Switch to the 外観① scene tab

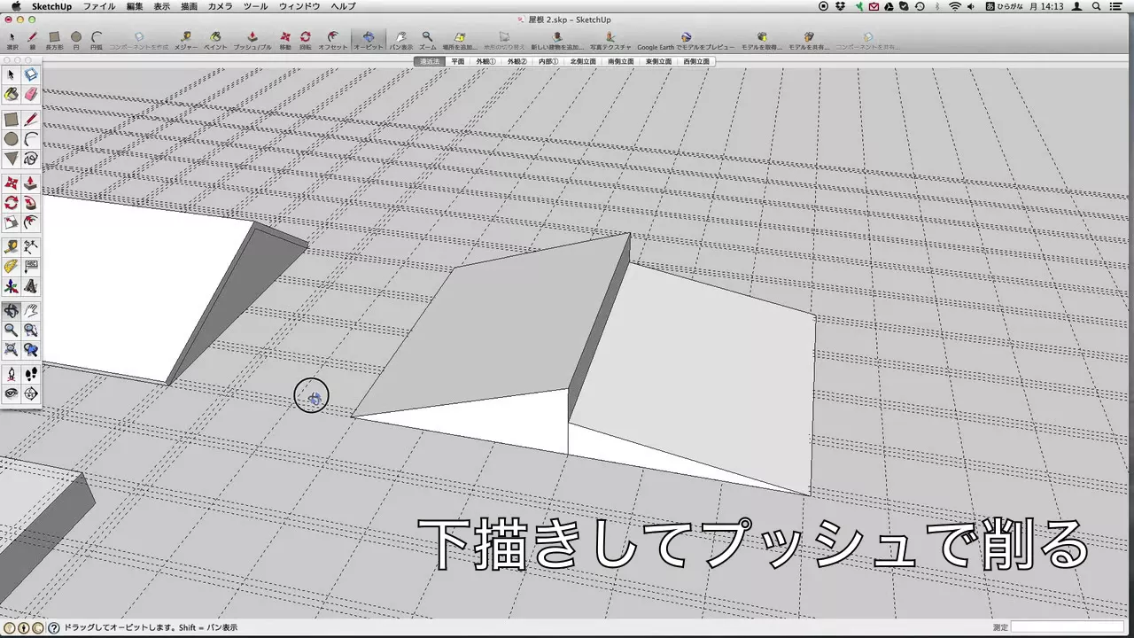pyautogui.click(x=485, y=62)
